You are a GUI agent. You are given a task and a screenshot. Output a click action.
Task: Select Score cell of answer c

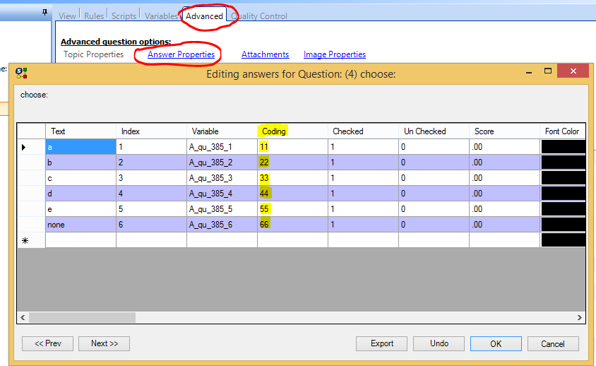click(504, 178)
